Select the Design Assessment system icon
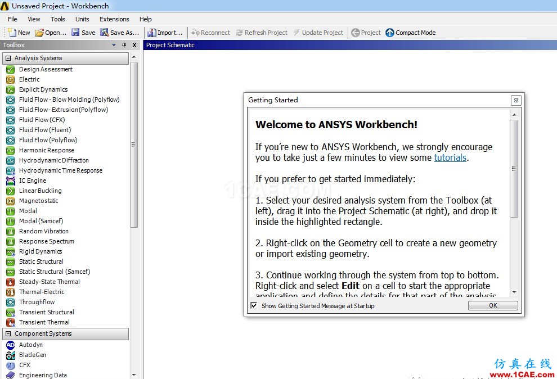 (10, 70)
